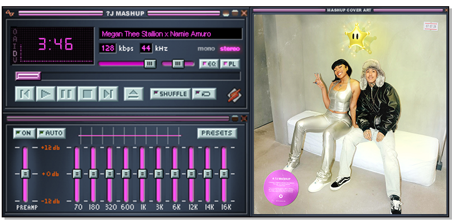Click the volume slider handle

pos(150,64)
